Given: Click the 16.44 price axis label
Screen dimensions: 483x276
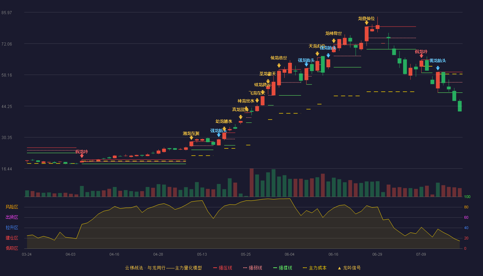Looking at the screenshot, I should (x=7, y=169).
